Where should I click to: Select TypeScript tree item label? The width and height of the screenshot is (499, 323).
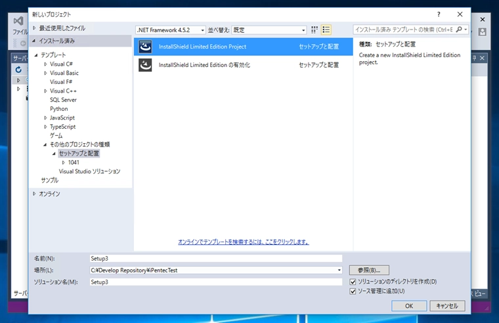62,127
